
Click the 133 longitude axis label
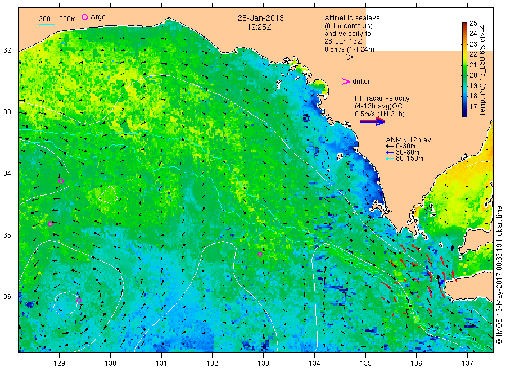tap(263, 364)
